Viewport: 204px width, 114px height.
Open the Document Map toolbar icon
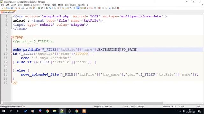coord(84,8)
